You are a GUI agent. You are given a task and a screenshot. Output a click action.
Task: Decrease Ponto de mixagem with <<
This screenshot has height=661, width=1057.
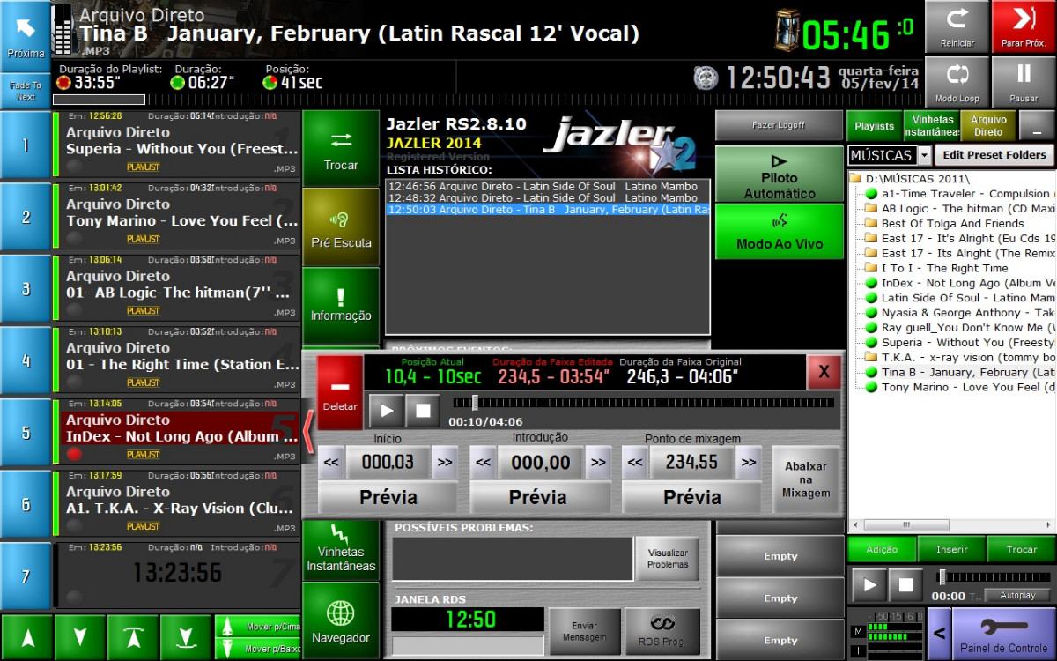pos(635,463)
